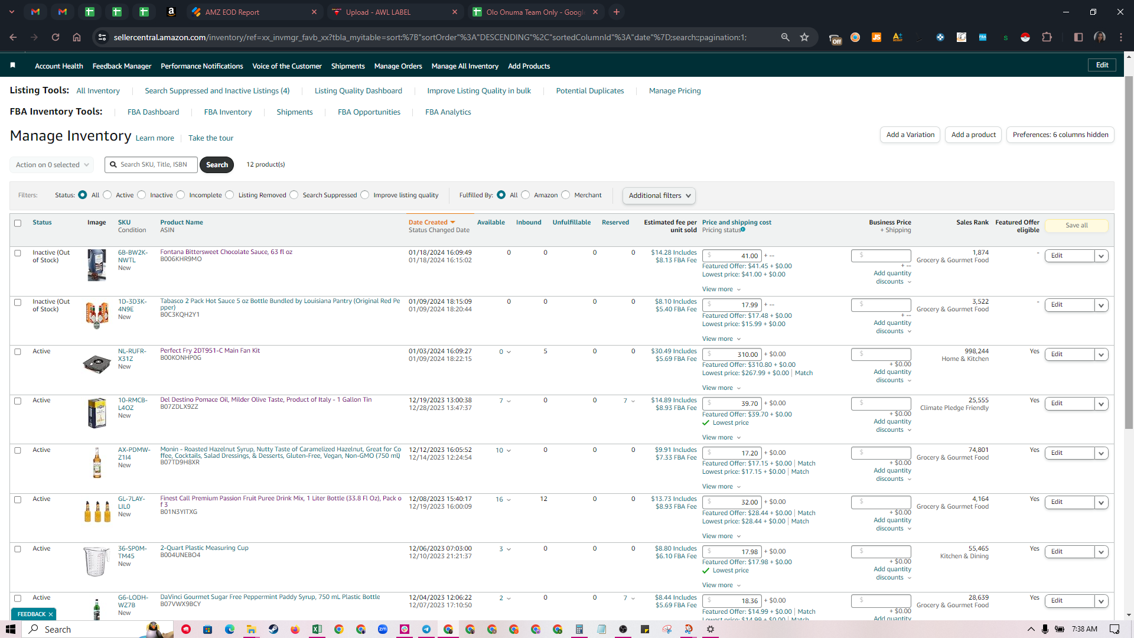Click the microphone icon in system tray
Screen dimensions: 1134x638
pos(1045,629)
